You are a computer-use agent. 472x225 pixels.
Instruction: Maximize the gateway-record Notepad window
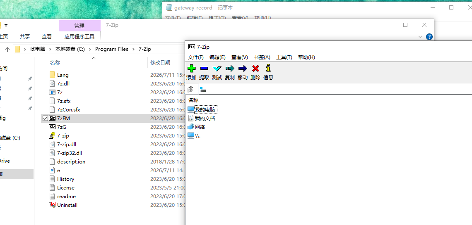(x=451, y=7)
